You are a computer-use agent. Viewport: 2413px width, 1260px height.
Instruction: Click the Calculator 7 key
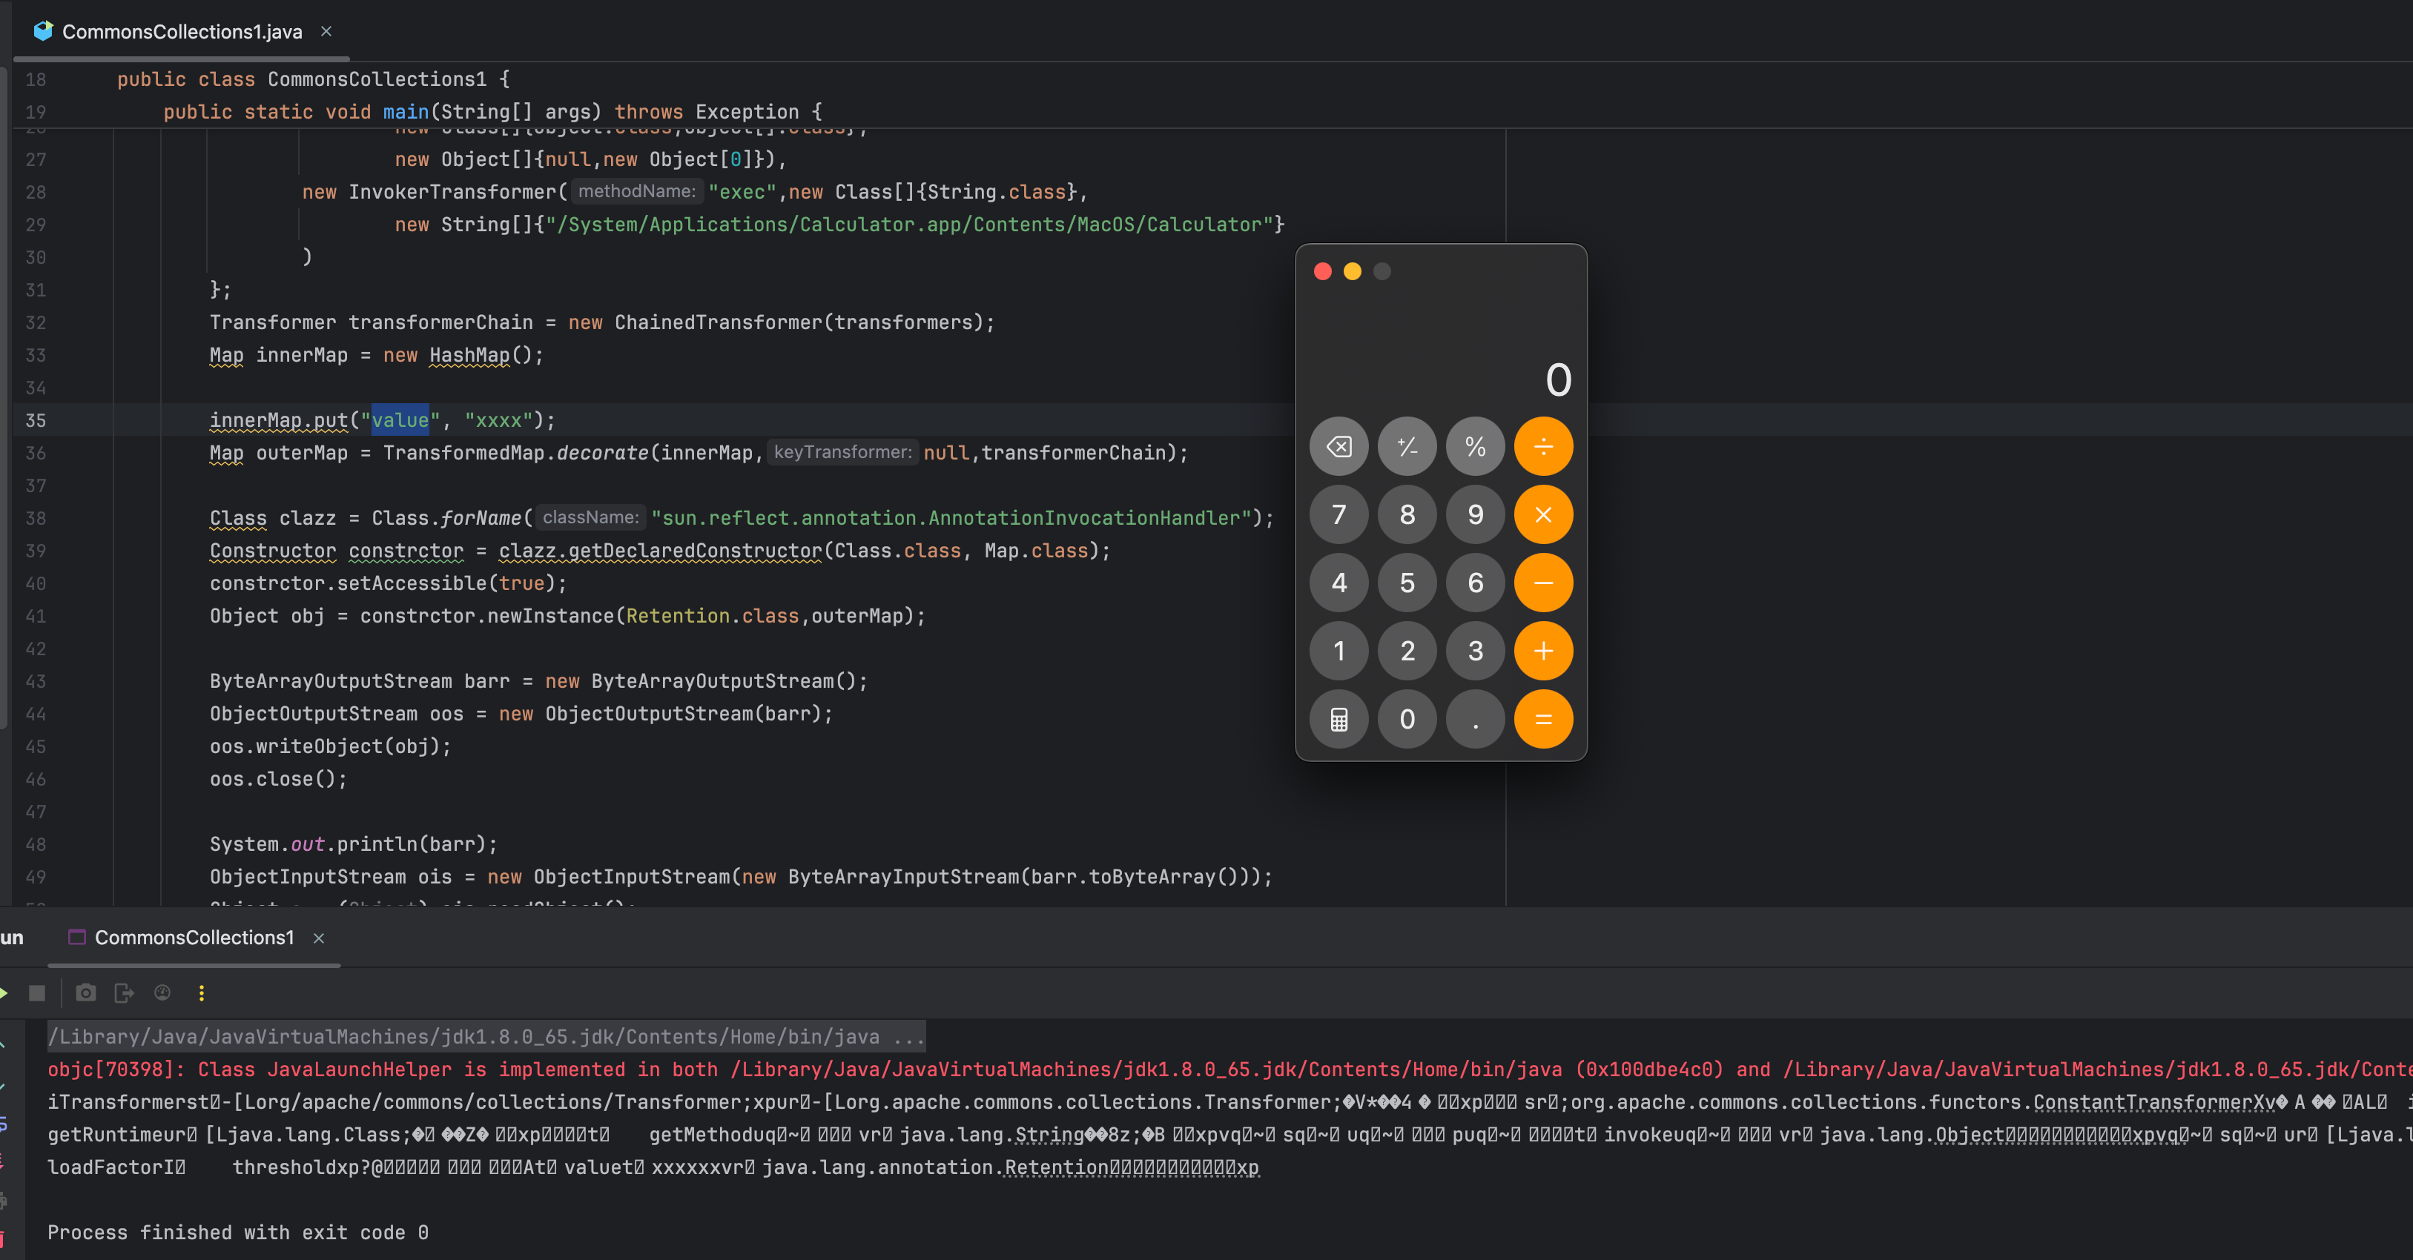coord(1338,515)
